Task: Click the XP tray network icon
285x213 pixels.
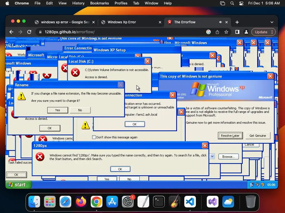Action: tap(252, 185)
